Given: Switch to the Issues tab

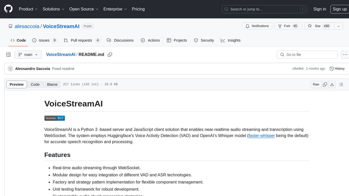Looking at the screenshot, I should 44,40.
